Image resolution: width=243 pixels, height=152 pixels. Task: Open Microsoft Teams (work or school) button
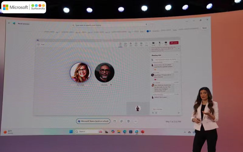click(x=93, y=121)
